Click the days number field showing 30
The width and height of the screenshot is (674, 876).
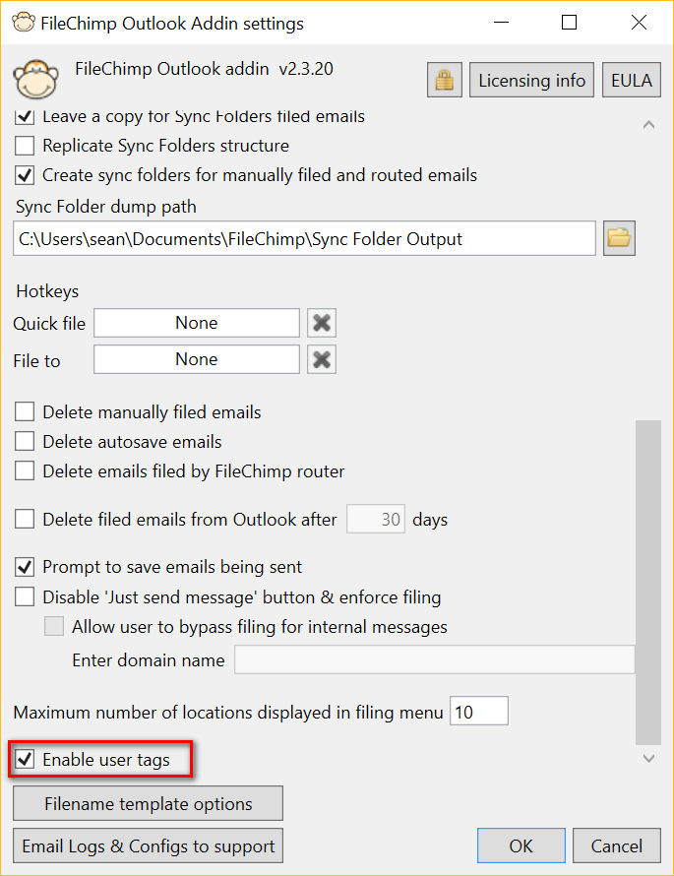[376, 519]
